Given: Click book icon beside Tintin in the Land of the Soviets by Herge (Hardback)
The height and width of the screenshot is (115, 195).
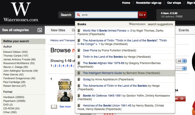Looking at the screenshot, I should (79, 57).
